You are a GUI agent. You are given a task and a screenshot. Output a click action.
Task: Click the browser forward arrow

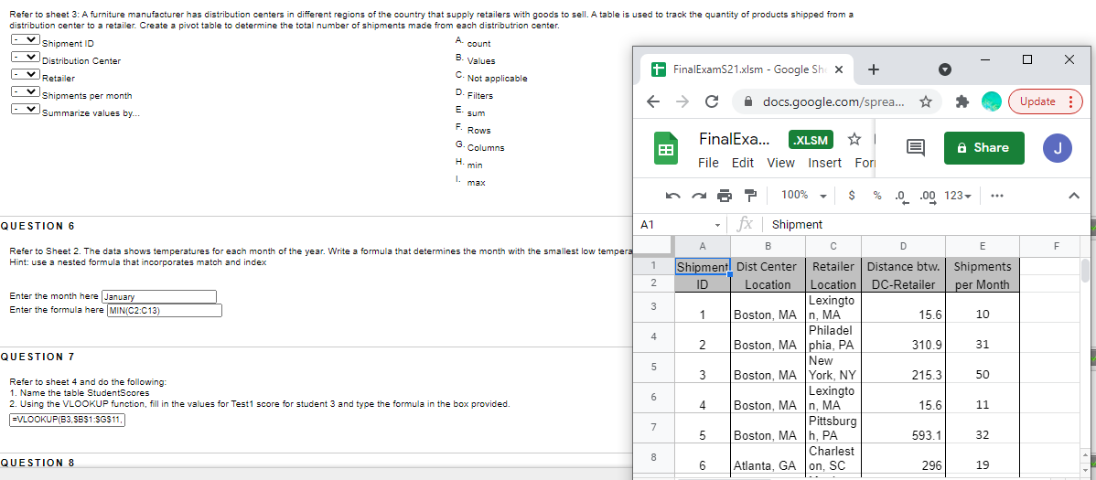coord(682,101)
